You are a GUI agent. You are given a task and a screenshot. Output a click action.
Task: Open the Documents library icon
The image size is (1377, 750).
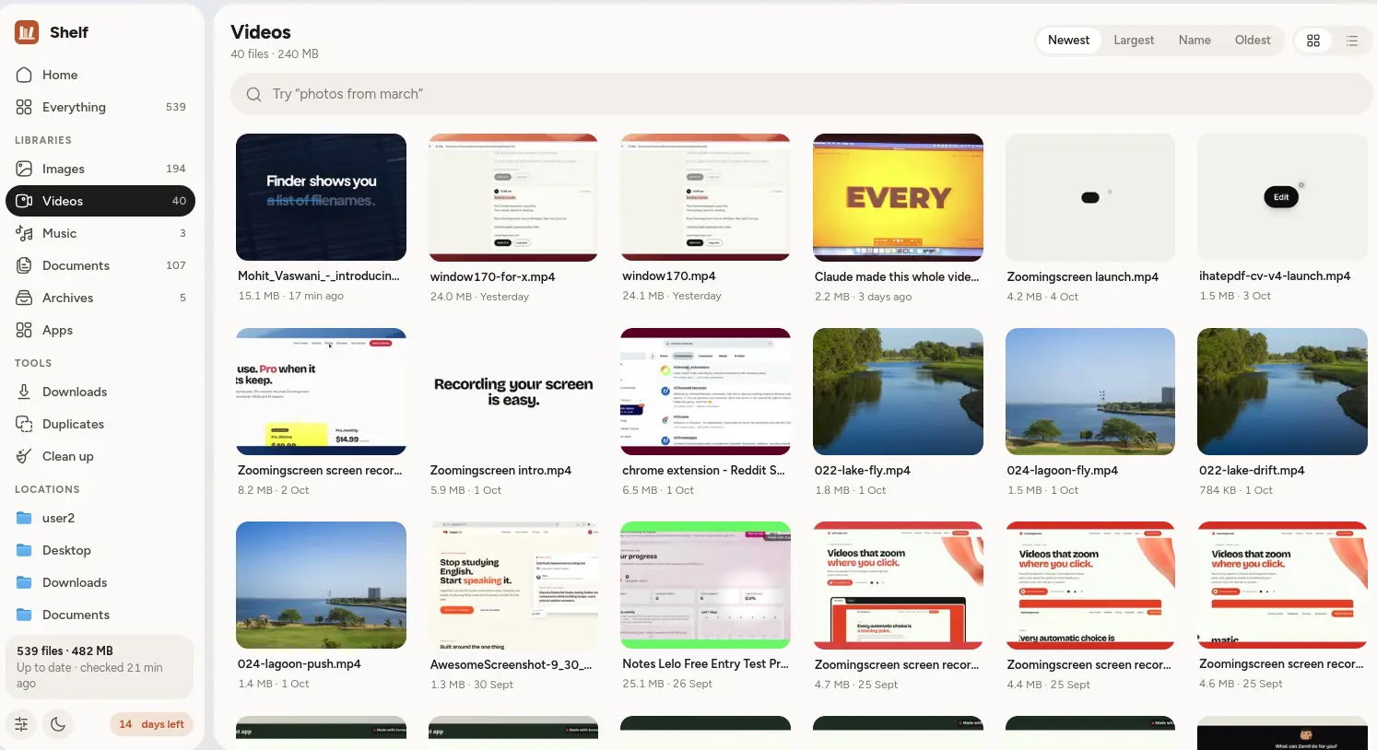tap(24, 265)
